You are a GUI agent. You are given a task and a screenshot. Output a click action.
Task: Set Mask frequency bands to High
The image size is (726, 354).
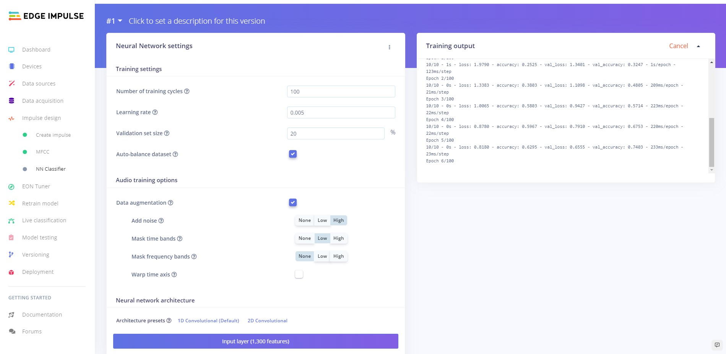pos(339,256)
